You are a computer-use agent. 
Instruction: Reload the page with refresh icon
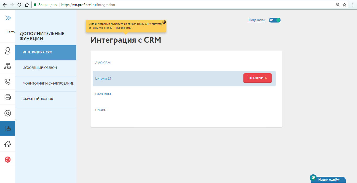(x=19, y=5)
